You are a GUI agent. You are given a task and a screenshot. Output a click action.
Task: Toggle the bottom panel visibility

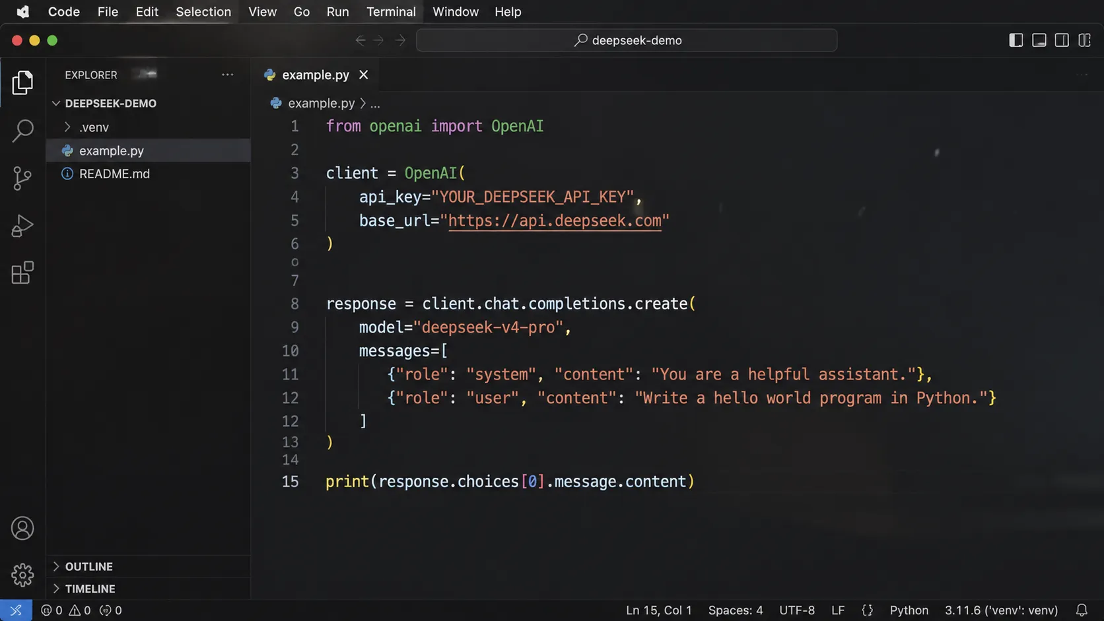(x=1039, y=40)
